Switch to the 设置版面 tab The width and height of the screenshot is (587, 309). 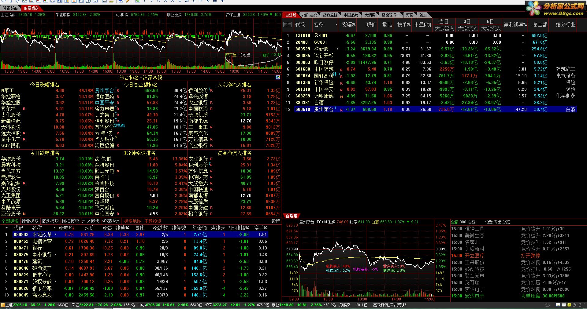click(x=11, y=8)
